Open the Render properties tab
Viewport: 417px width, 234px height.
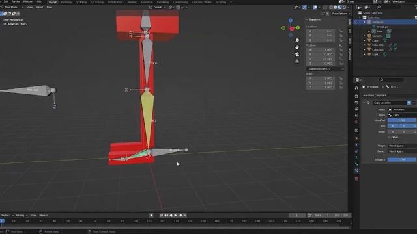tap(356, 96)
